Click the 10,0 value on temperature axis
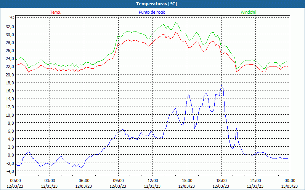 [10, 115]
